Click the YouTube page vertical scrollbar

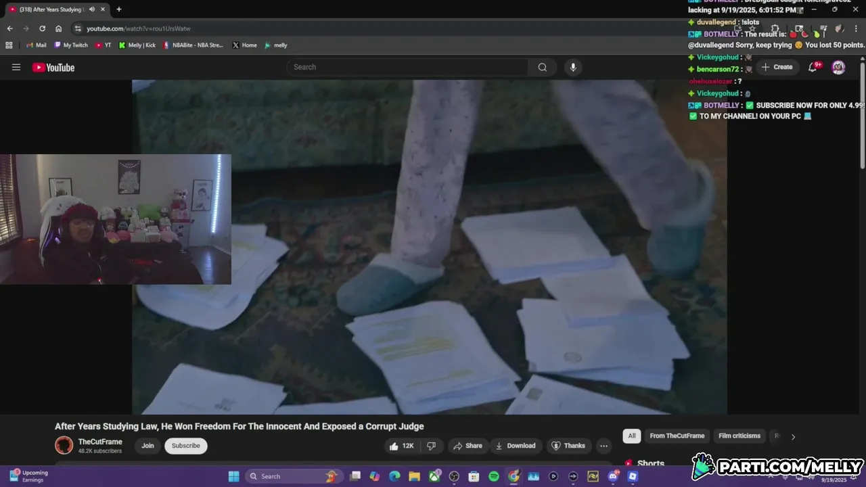click(x=862, y=115)
